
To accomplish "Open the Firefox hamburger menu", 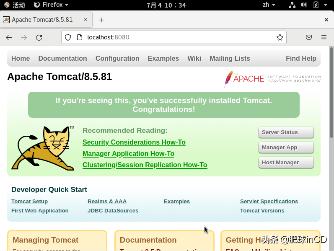I will 324,37.
